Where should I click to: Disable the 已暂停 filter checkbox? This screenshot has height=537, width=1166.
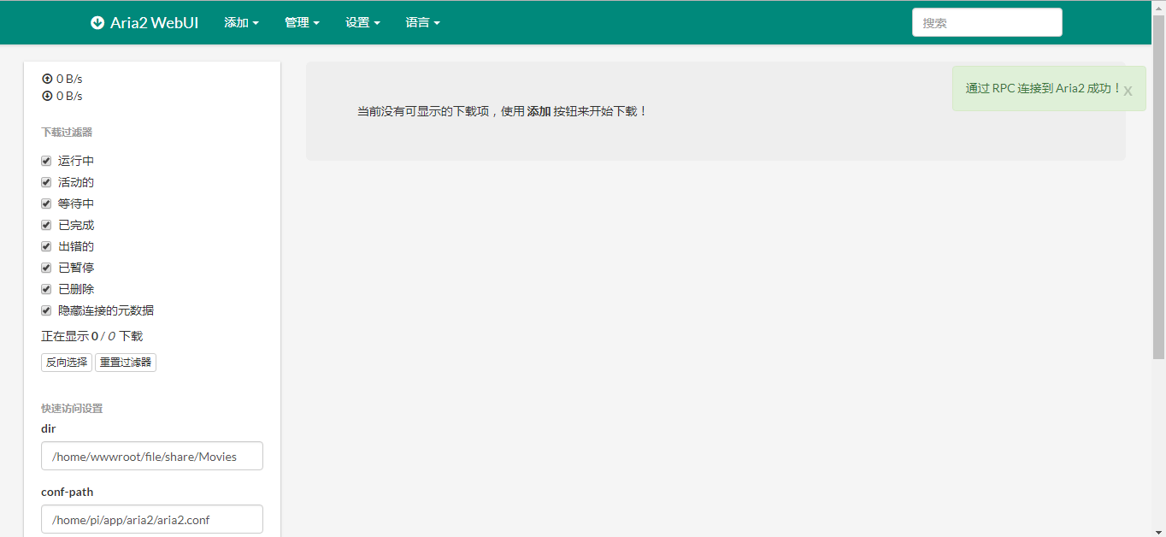[46, 268]
